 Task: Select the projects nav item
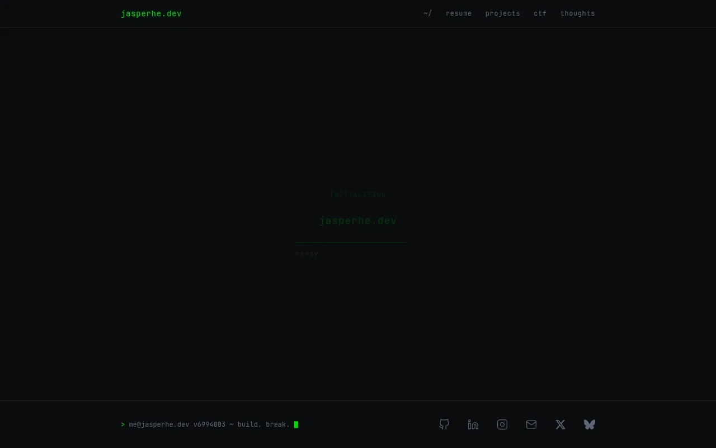click(503, 13)
